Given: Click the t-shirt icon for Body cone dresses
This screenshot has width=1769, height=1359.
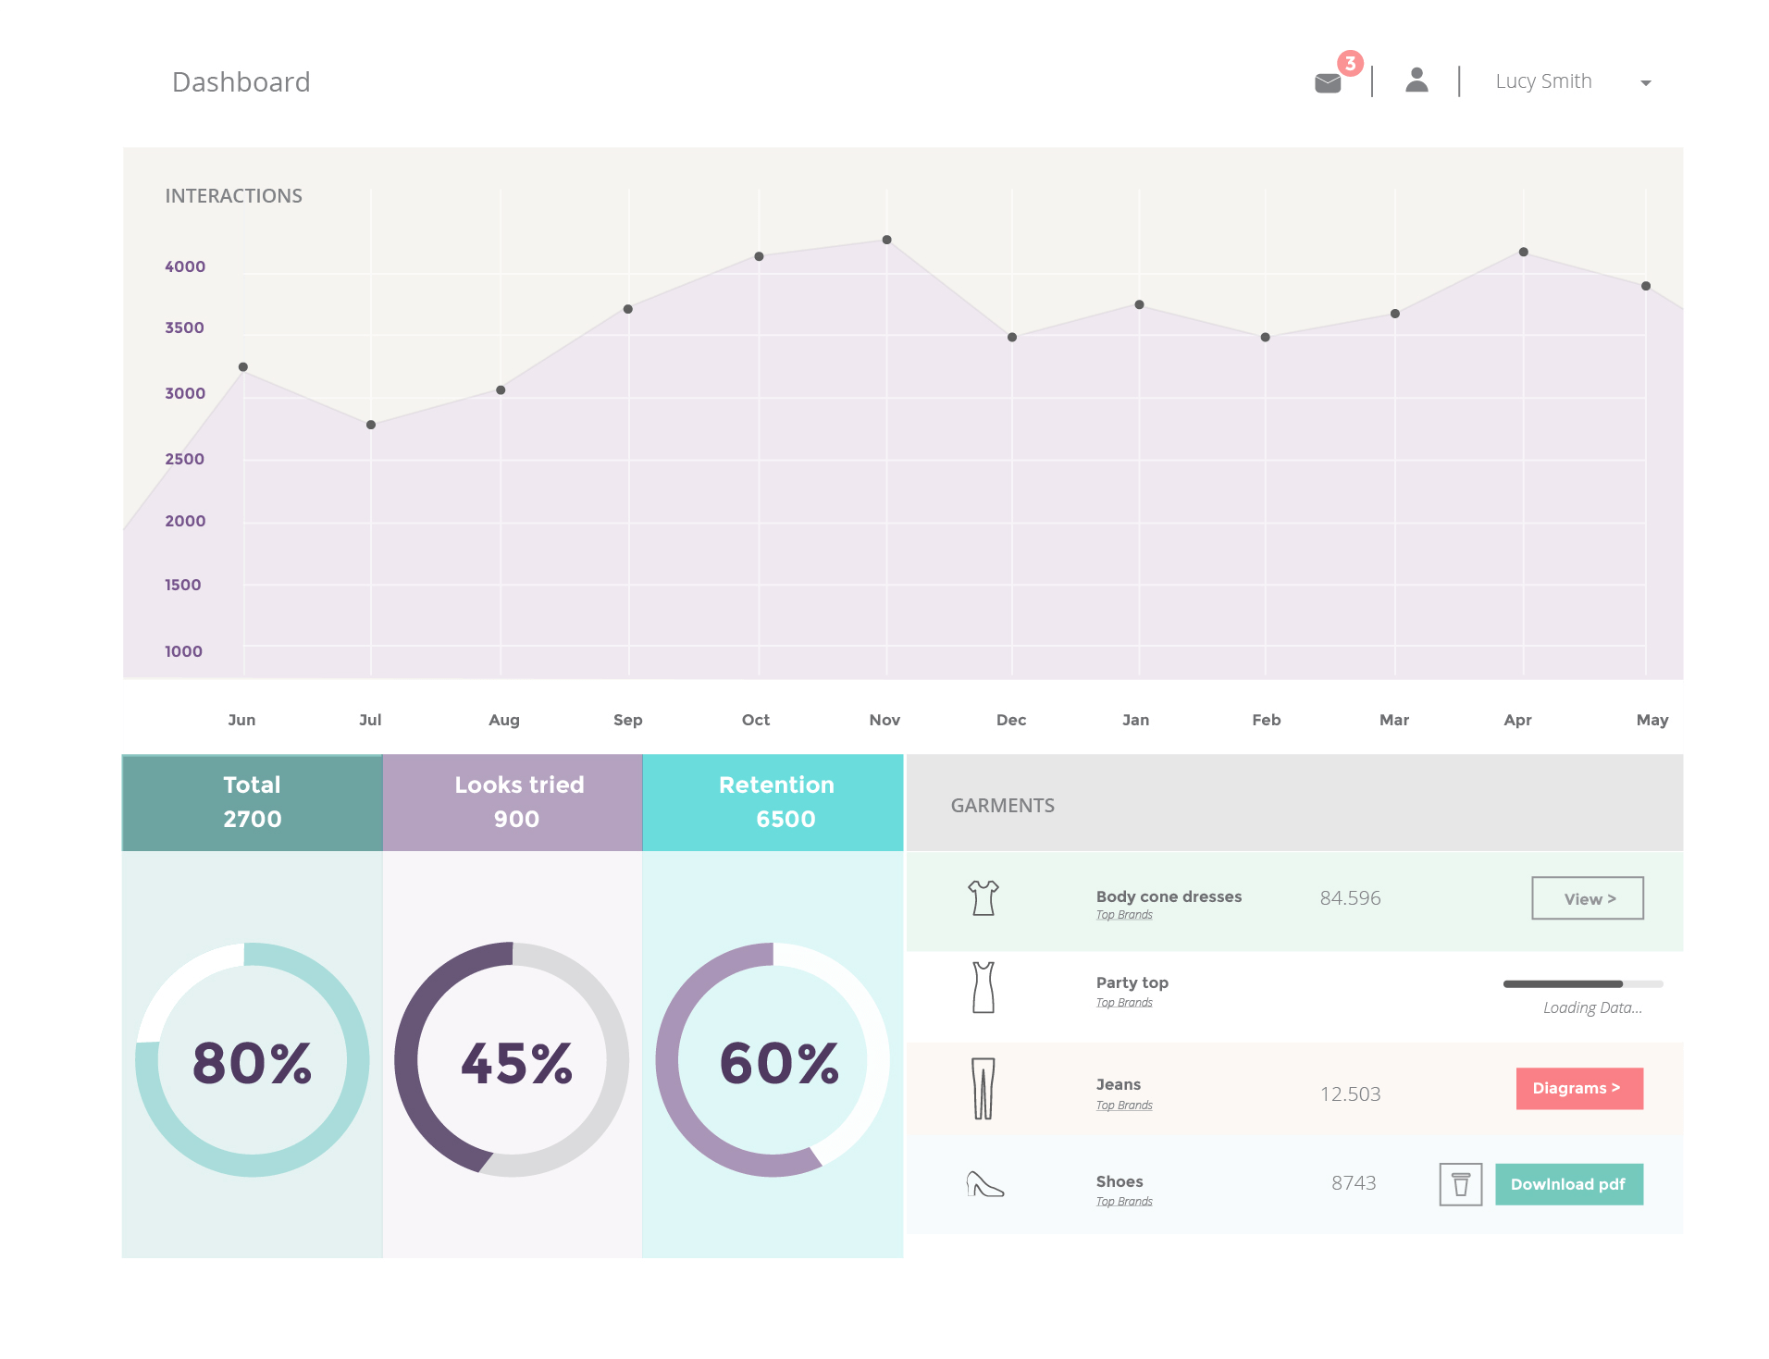Looking at the screenshot, I should pyautogui.click(x=983, y=897).
